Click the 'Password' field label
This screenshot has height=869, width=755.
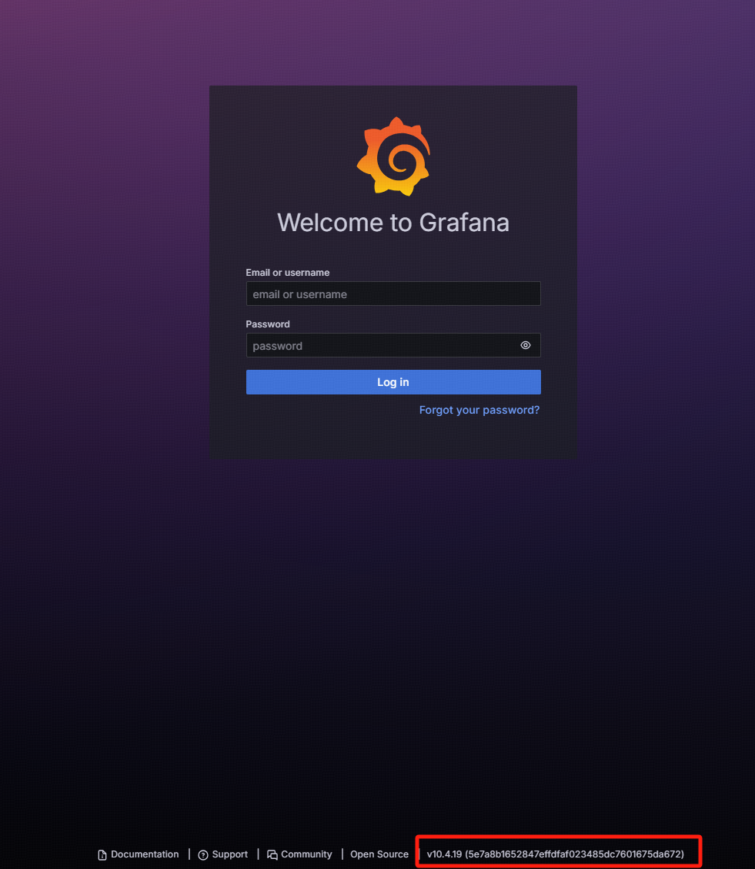268,324
